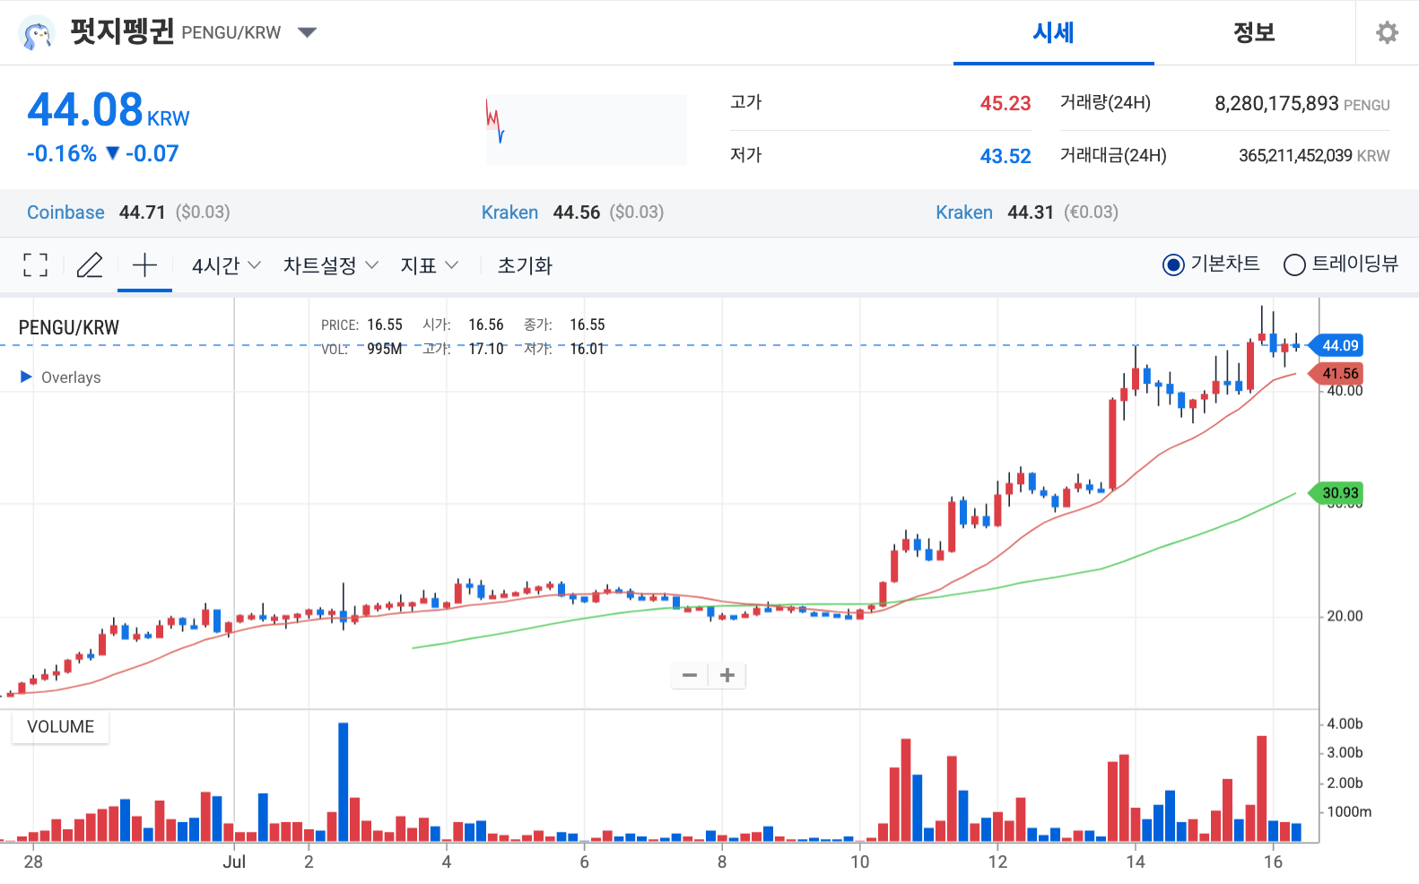
Task: Click the green 30.93 moving average tag
Action: pos(1336,492)
